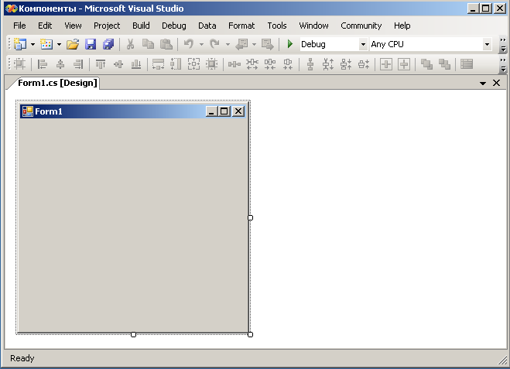Open the Redo history dropdown arrow
The height and width of the screenshot is (369, 510).
coord(228,44)
